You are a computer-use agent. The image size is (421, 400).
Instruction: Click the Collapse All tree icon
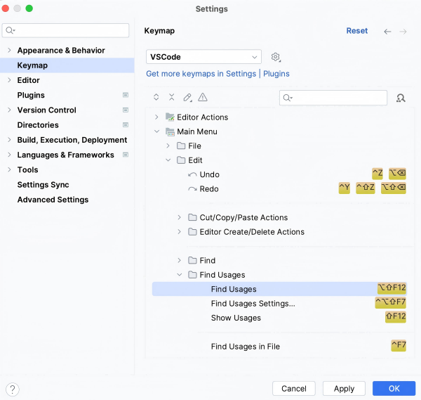coord(171,98)
